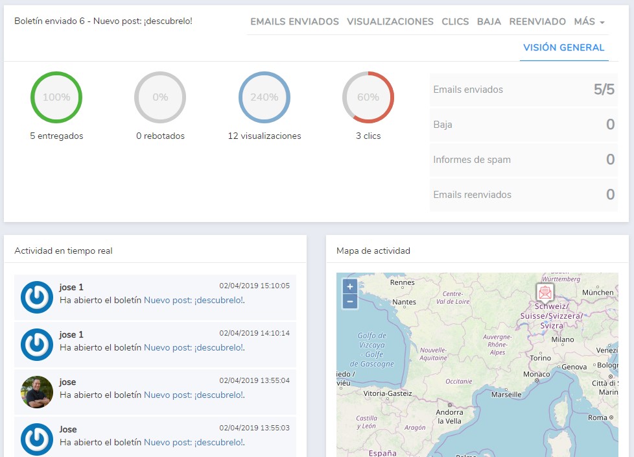Click Andorra la Vella on the map
634x457 pixels.
[x=449, y=417]
